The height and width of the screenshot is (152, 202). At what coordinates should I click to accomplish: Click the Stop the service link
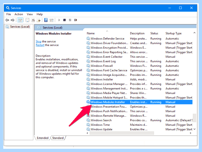[38, 41]
